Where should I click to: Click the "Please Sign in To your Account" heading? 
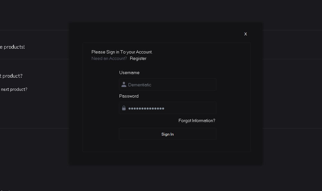[122, 52]
